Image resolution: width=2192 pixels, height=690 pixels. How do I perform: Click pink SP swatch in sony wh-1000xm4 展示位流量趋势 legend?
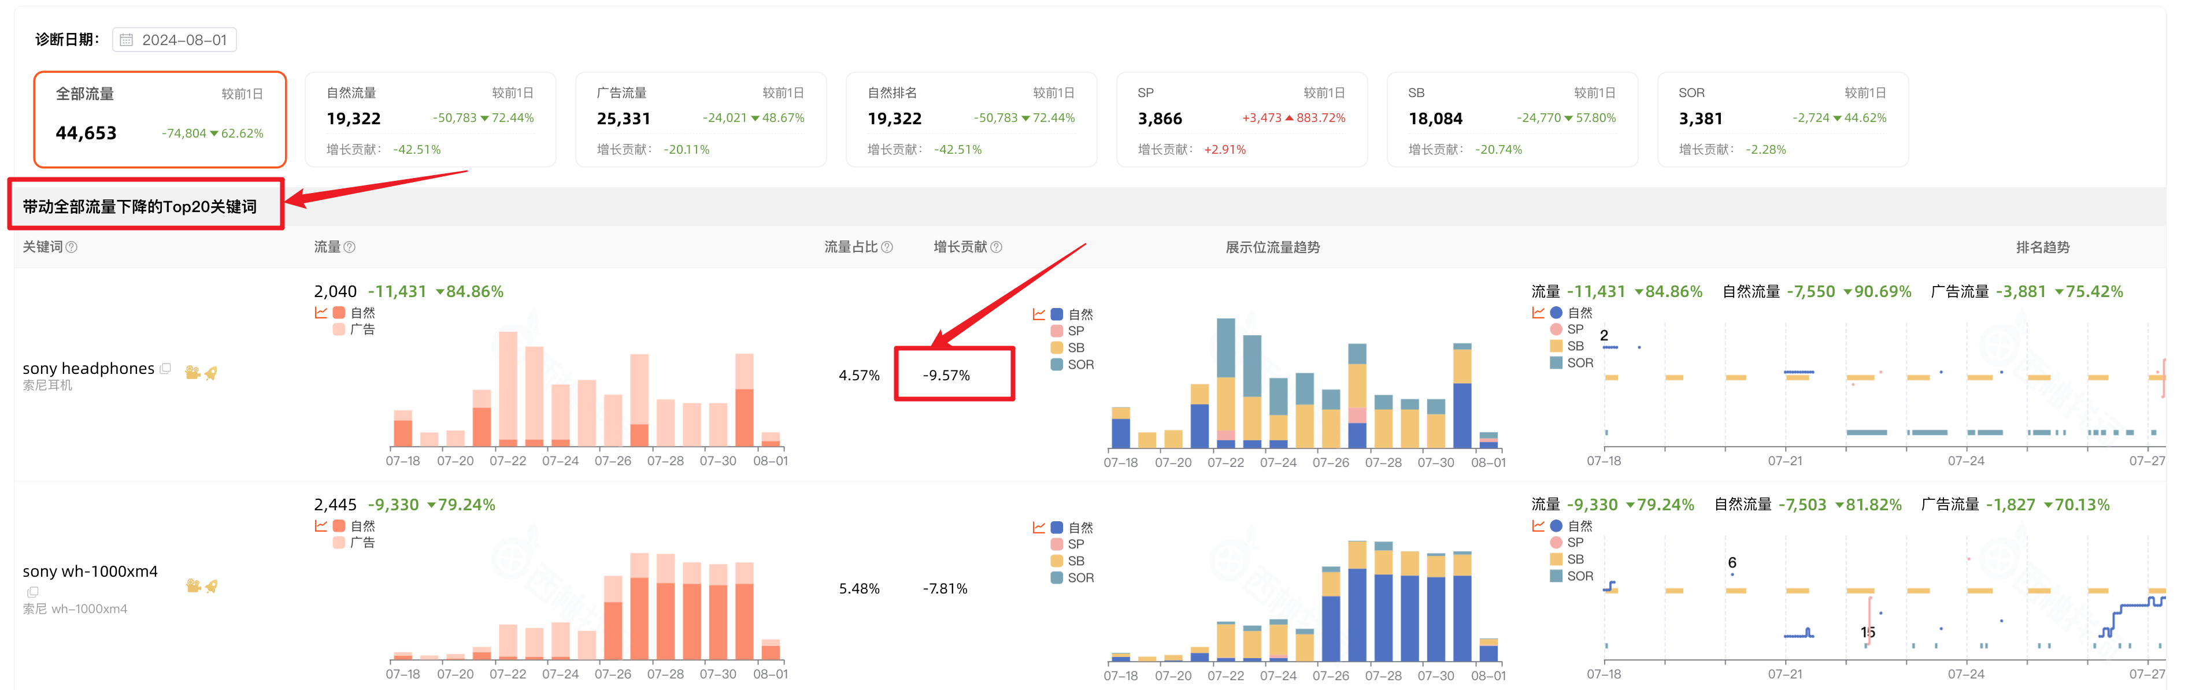click(1057, 544)
